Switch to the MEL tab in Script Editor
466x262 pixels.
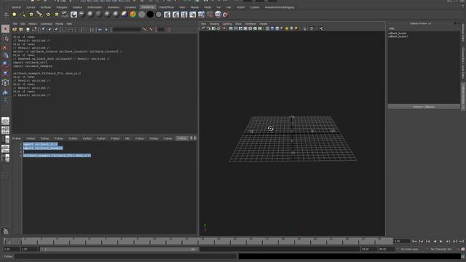[x=127, y=138]
